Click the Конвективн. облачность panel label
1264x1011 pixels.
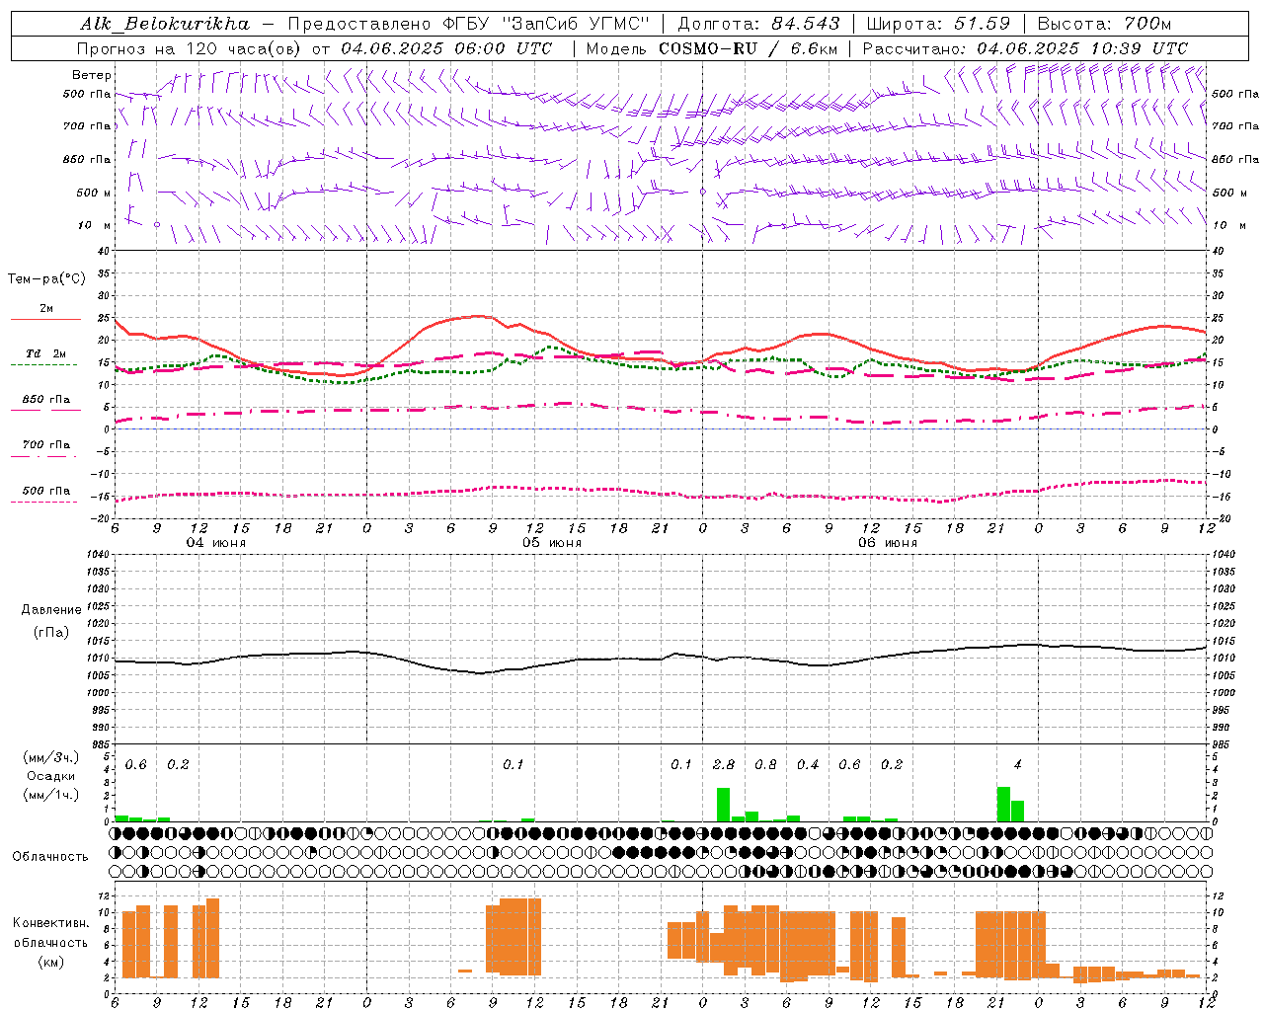coord(51,942)
